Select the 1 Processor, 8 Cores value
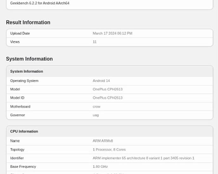The image size is (218, 174). click(109, 150)
